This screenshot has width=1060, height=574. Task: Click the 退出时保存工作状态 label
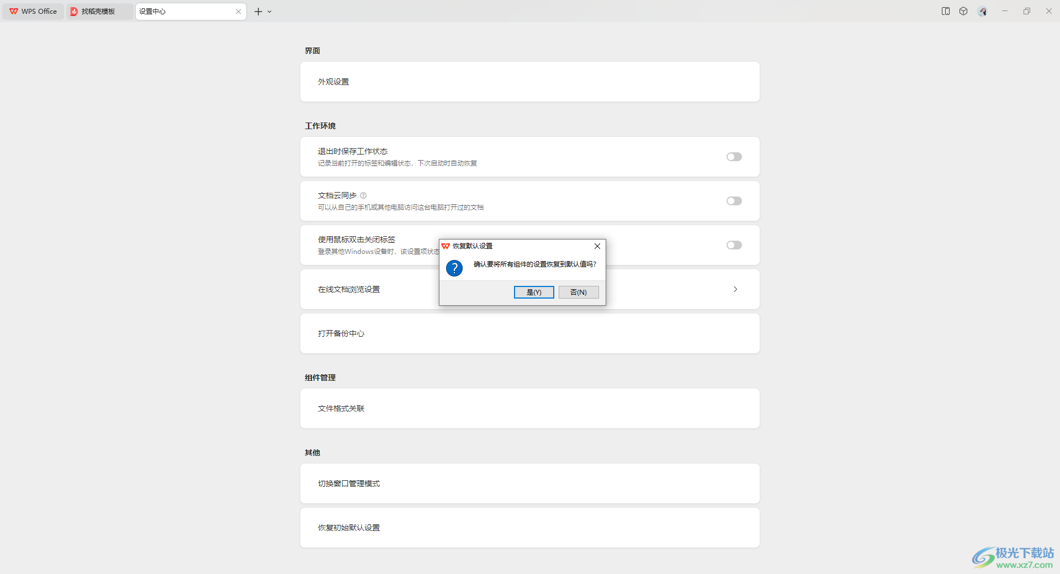353,151
